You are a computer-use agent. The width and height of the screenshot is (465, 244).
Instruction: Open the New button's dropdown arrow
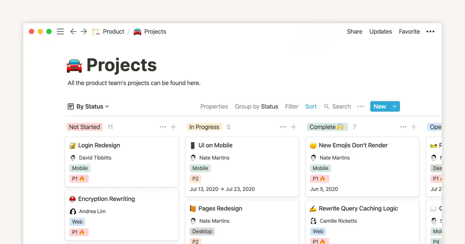(x=394, y=106)
